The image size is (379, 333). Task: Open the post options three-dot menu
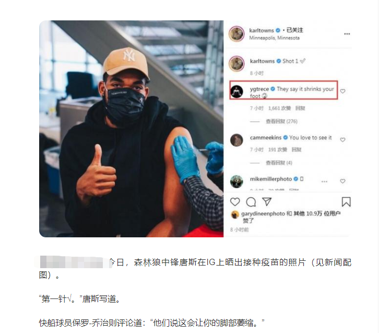pos(347,34)
